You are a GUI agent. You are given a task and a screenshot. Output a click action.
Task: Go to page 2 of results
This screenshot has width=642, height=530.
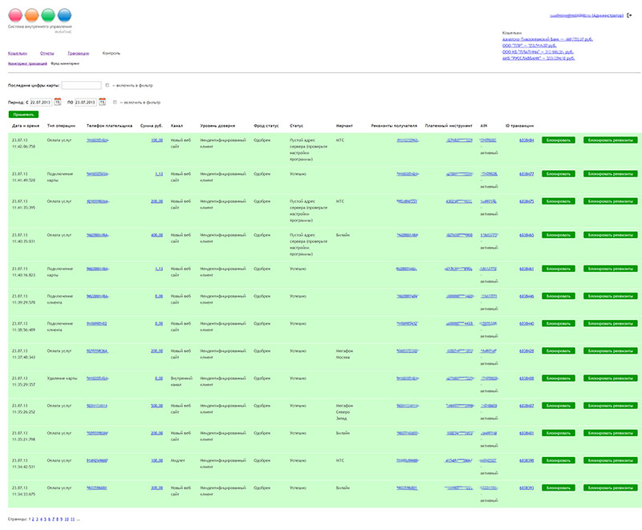click(35, 520)
